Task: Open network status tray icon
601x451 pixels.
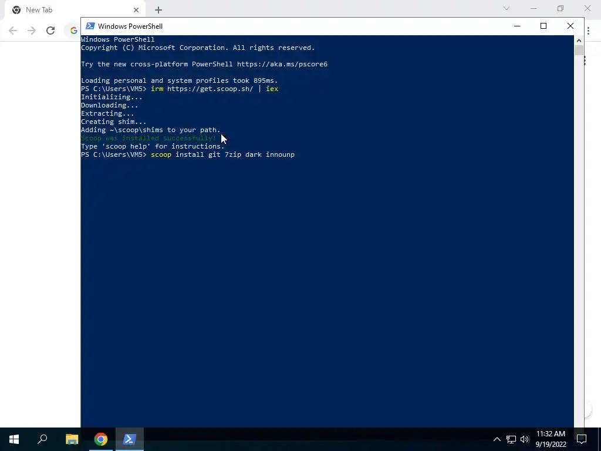Action: (511, 439)
